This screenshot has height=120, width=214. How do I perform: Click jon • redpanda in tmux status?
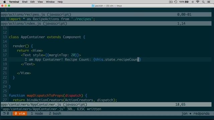point(195,113)
